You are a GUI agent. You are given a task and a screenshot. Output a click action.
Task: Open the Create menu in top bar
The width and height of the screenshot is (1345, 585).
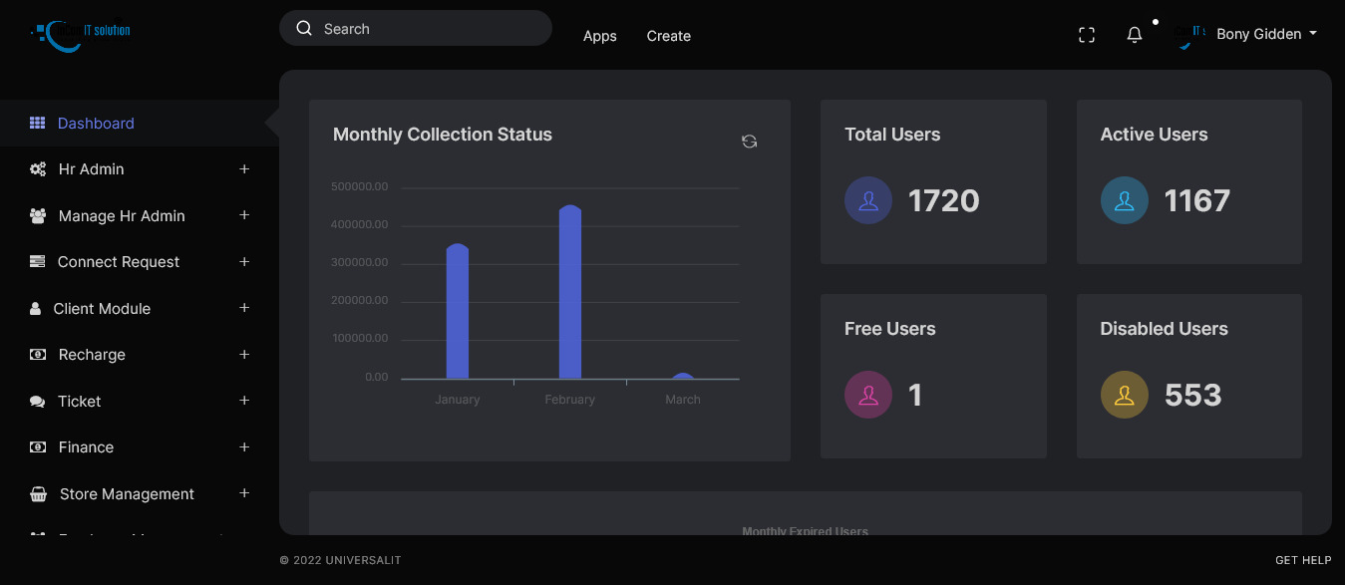pos(668,36)
